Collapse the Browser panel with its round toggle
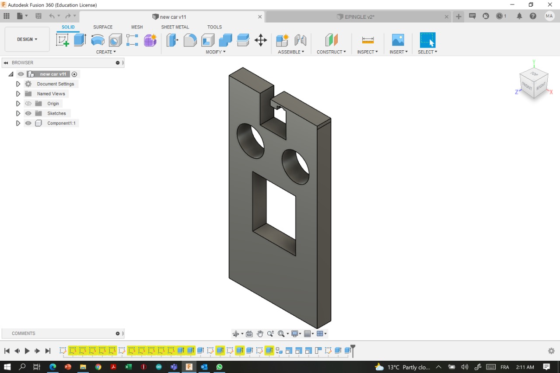 point(118,63)
